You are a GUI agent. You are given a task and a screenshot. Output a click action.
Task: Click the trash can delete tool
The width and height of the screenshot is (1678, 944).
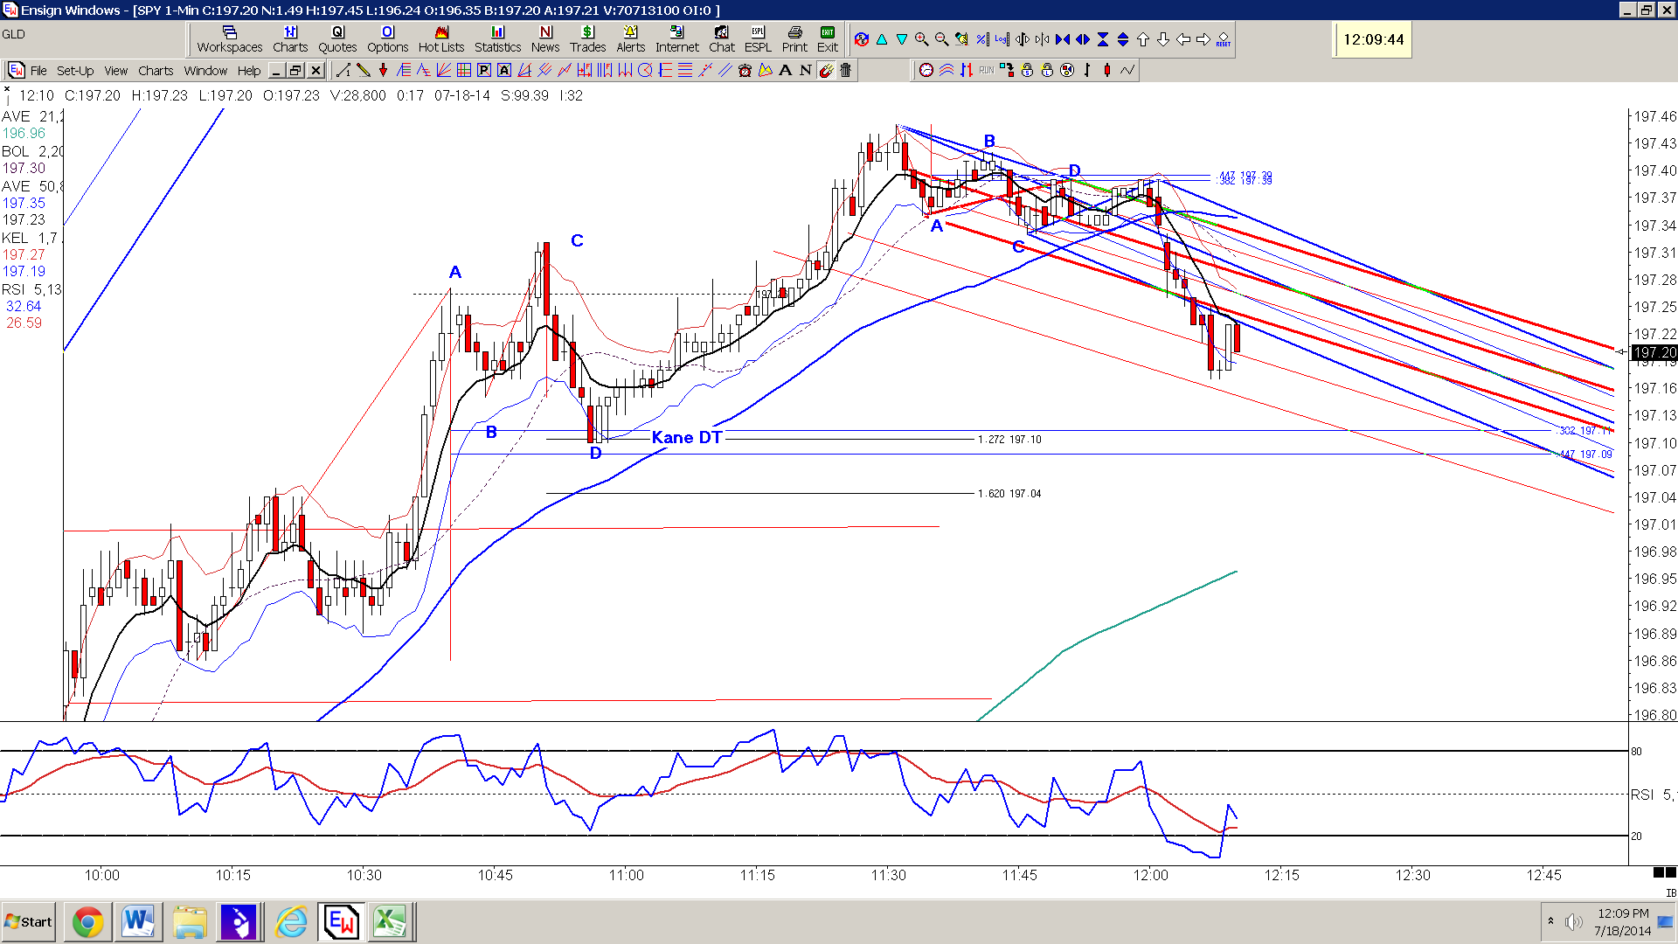coord(845,71)
